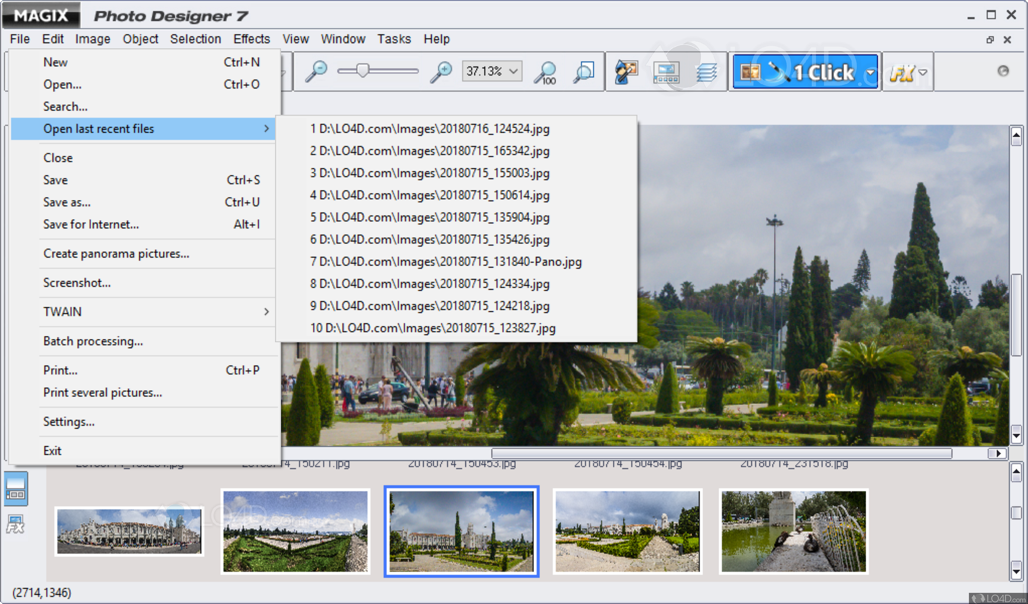Set zoom to 100% using the magnifier-100 icon
Viewport: 1028px width, 604px height.
pyautogui.click(x=546, y=71)
